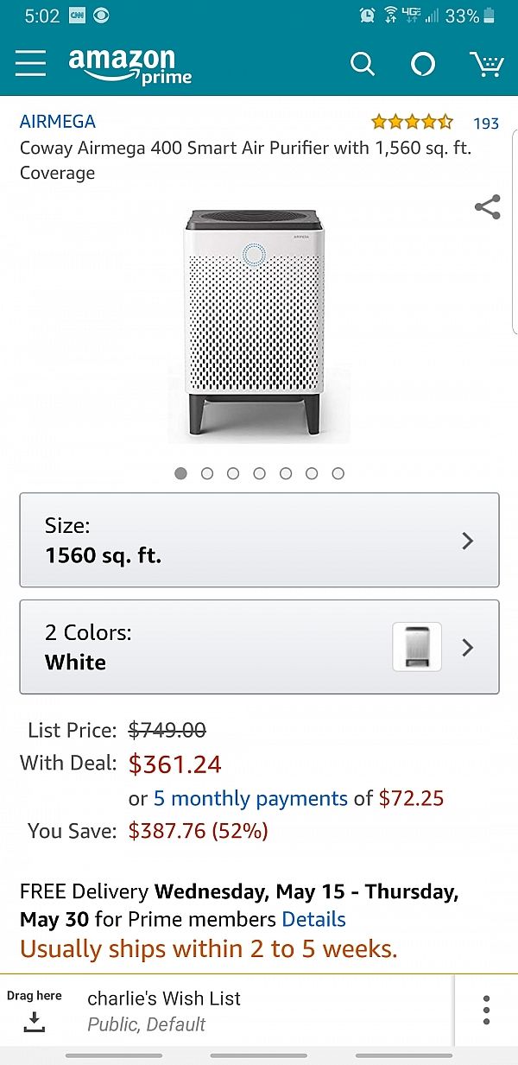The height and width of the screenshot is (1065, 518).
Task: Select charlie's Wish List entry
Action: [x=164, y=1010]
